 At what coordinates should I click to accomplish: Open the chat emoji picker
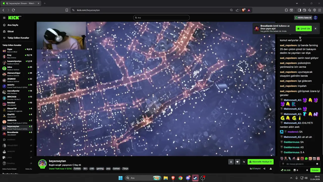[317, 164]
